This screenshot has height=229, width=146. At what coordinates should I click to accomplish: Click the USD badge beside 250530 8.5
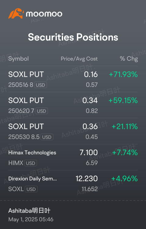pyautogui.click(x=47, y=137)
